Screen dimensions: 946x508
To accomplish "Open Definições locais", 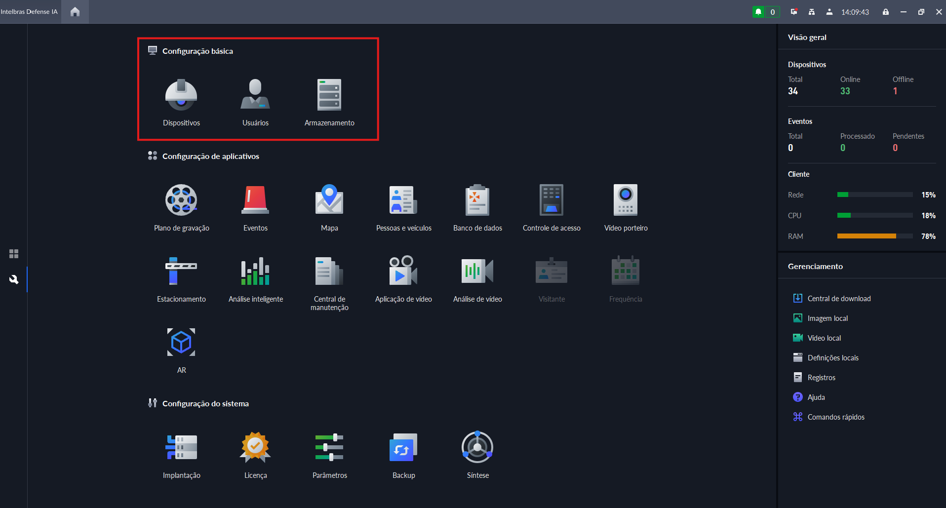I will (833, 358).
